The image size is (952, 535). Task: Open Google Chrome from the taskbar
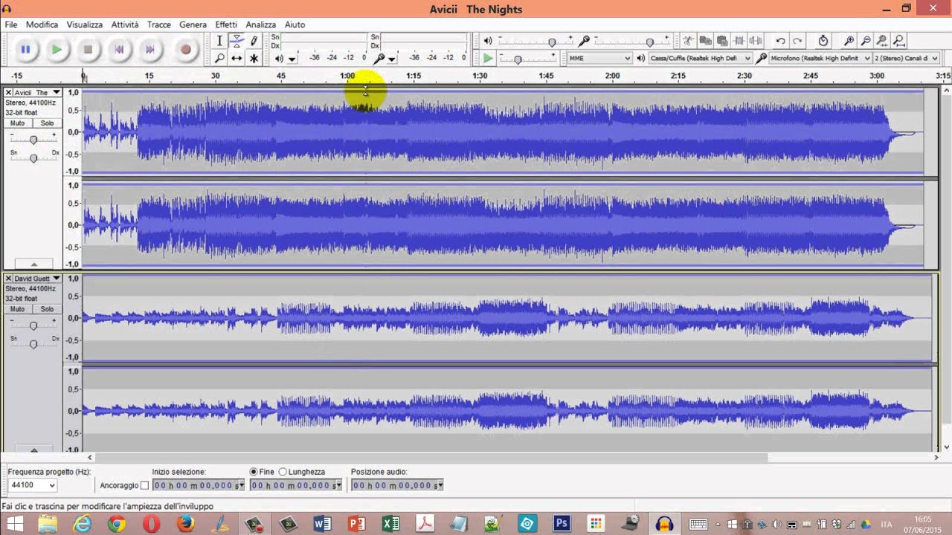coord(117,524)
